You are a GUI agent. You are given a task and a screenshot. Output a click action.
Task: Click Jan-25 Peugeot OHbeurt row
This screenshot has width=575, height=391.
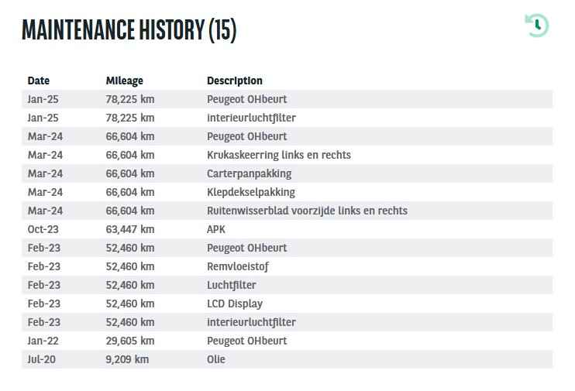click(287, 99)
